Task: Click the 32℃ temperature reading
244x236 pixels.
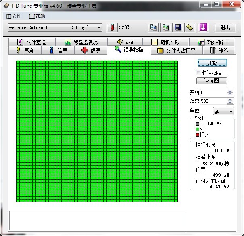Action: coord(124,27)
